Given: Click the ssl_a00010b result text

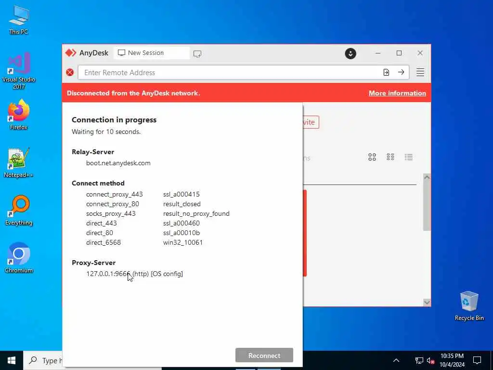Looking at the screenshot, I should (x=181, y=233).
